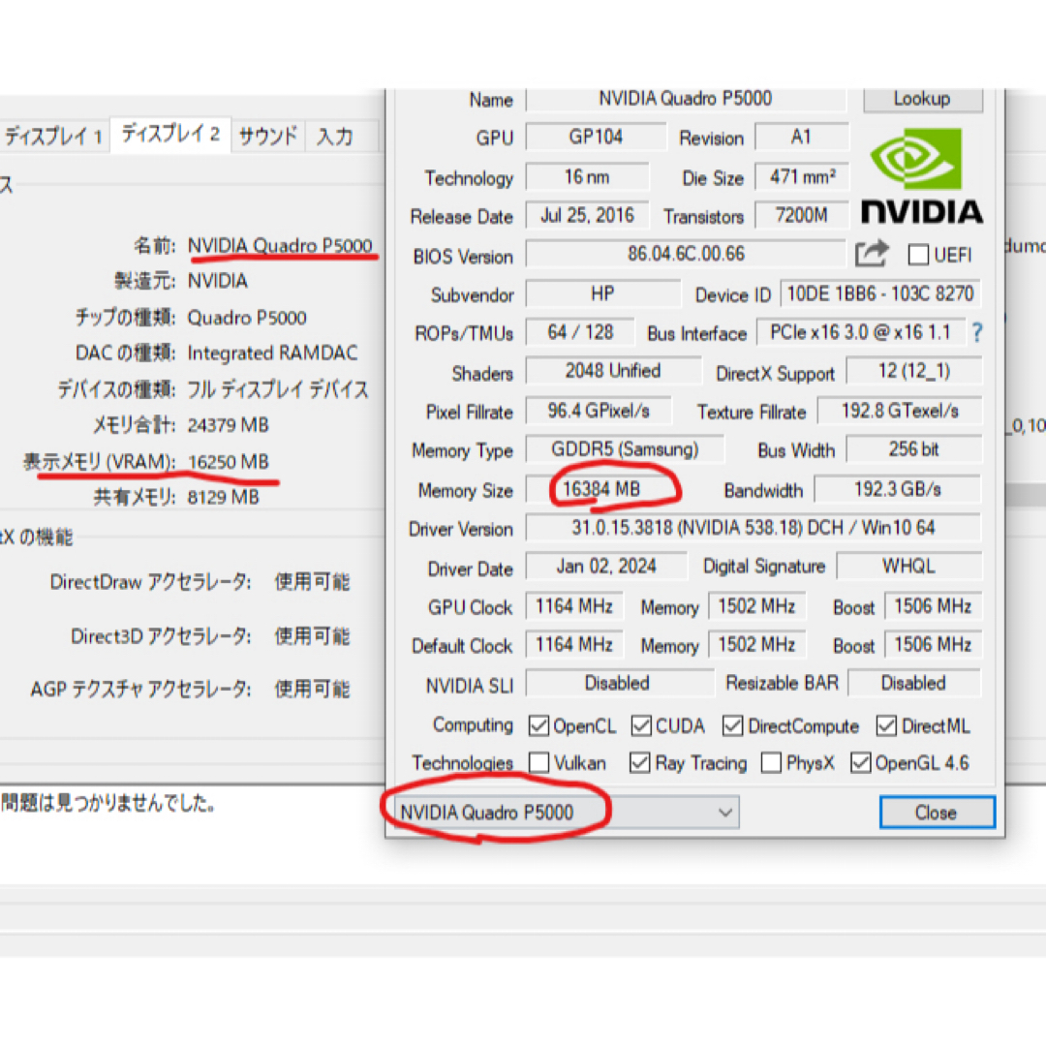The height and width of the screenshot is (1046, 1046).
Task: Toggle the Ray Tracing checkbox
Action: pyautogui.click(x=640, y=762)
